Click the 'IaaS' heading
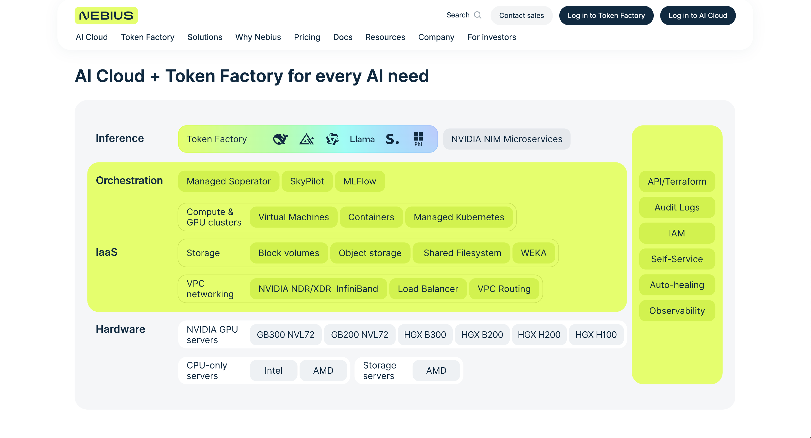The image size is (811, 438). pyautogui.click(x=107, y=252)
